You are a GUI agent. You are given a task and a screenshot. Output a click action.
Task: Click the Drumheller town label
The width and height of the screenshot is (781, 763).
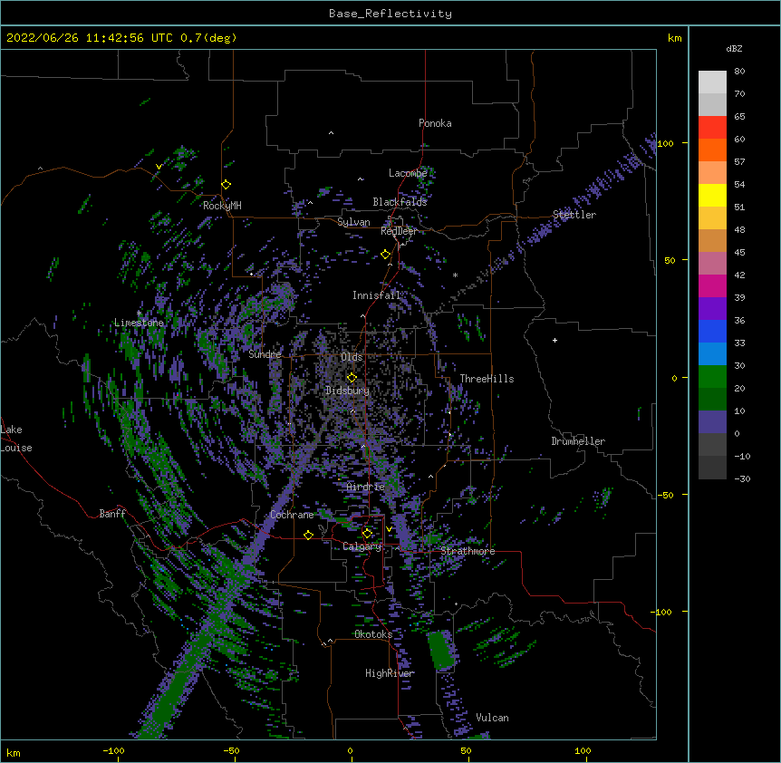[x=578, y=441]
